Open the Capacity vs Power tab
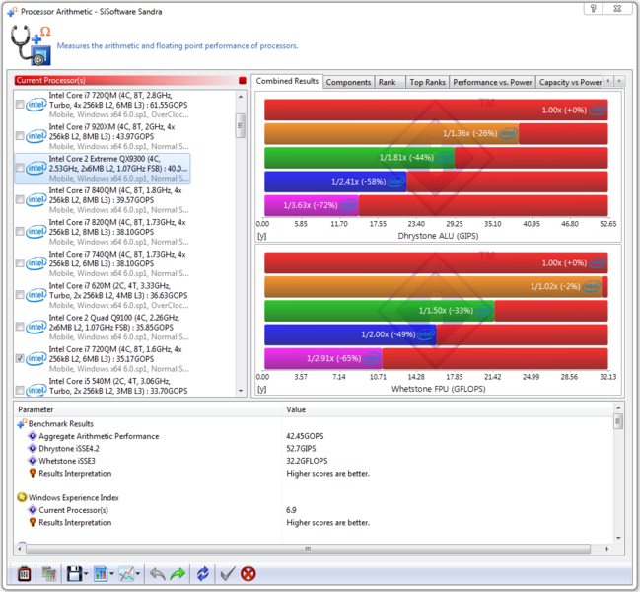 pos(570,83)
